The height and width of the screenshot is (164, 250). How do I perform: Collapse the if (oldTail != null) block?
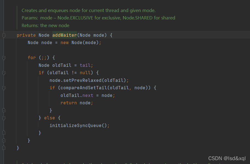coord(4,73)
